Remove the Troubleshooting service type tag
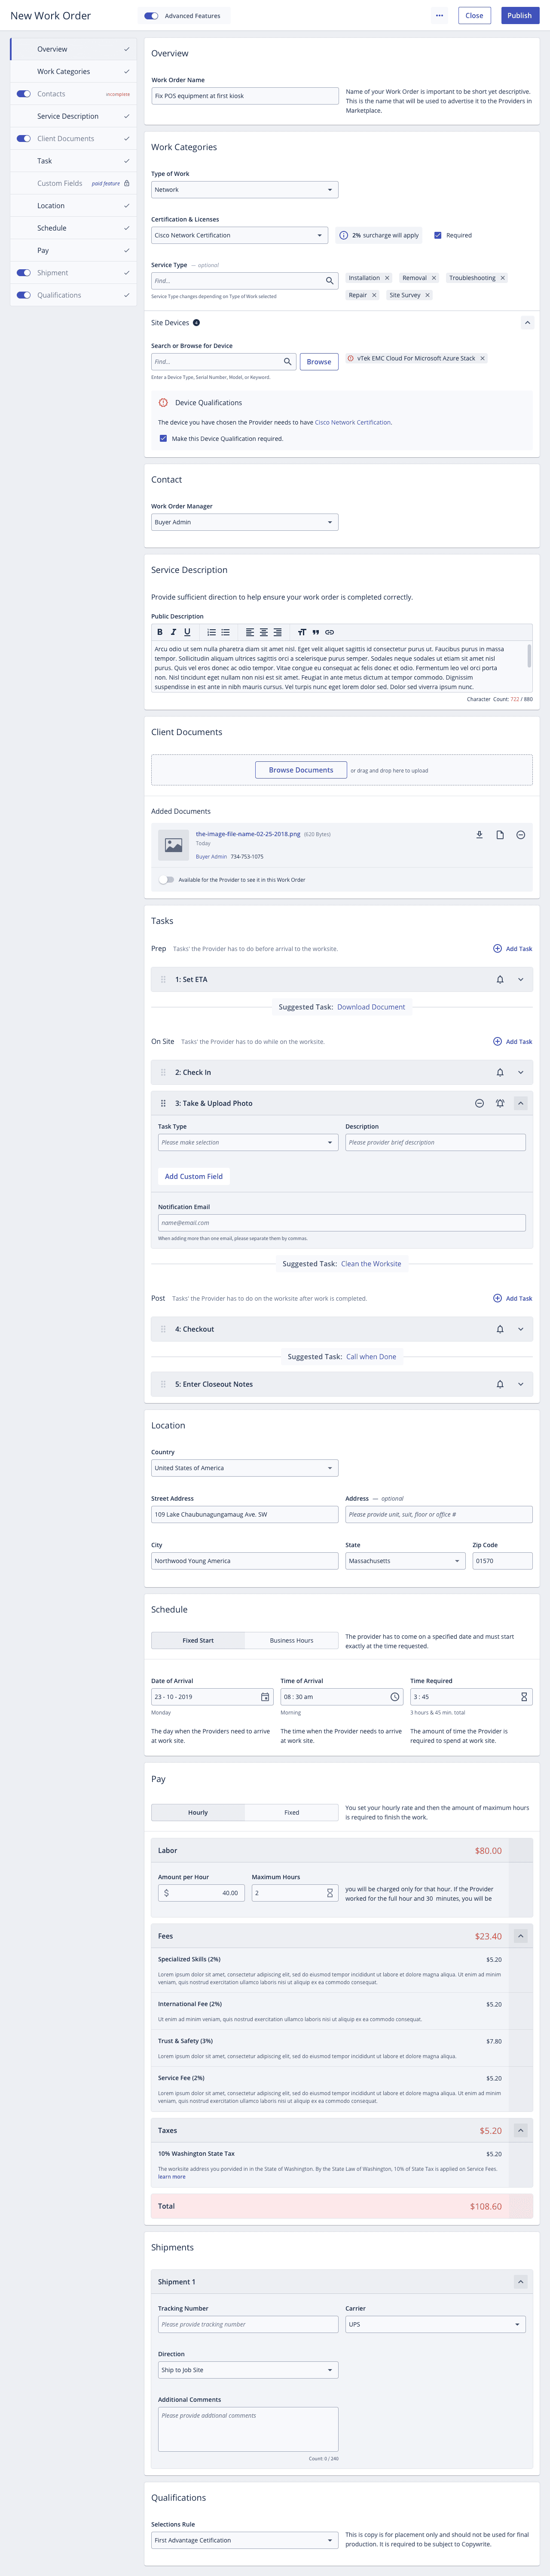Viewport: 550px width, 2576px height. click(502, 278)
